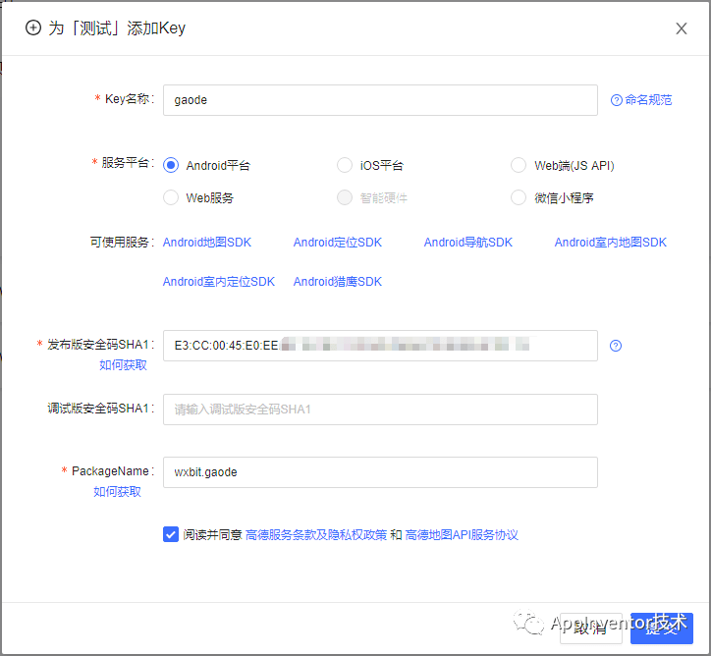Image resolution: width=711 pixels, height=656 pixels.
Task: Select the Web端(JS API) radio button
Action: click(519, 165)
